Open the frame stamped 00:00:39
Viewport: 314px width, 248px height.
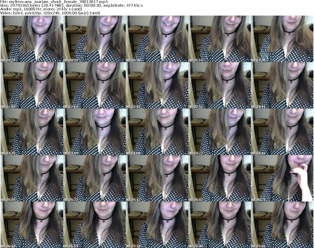click(x=94, y=39)
